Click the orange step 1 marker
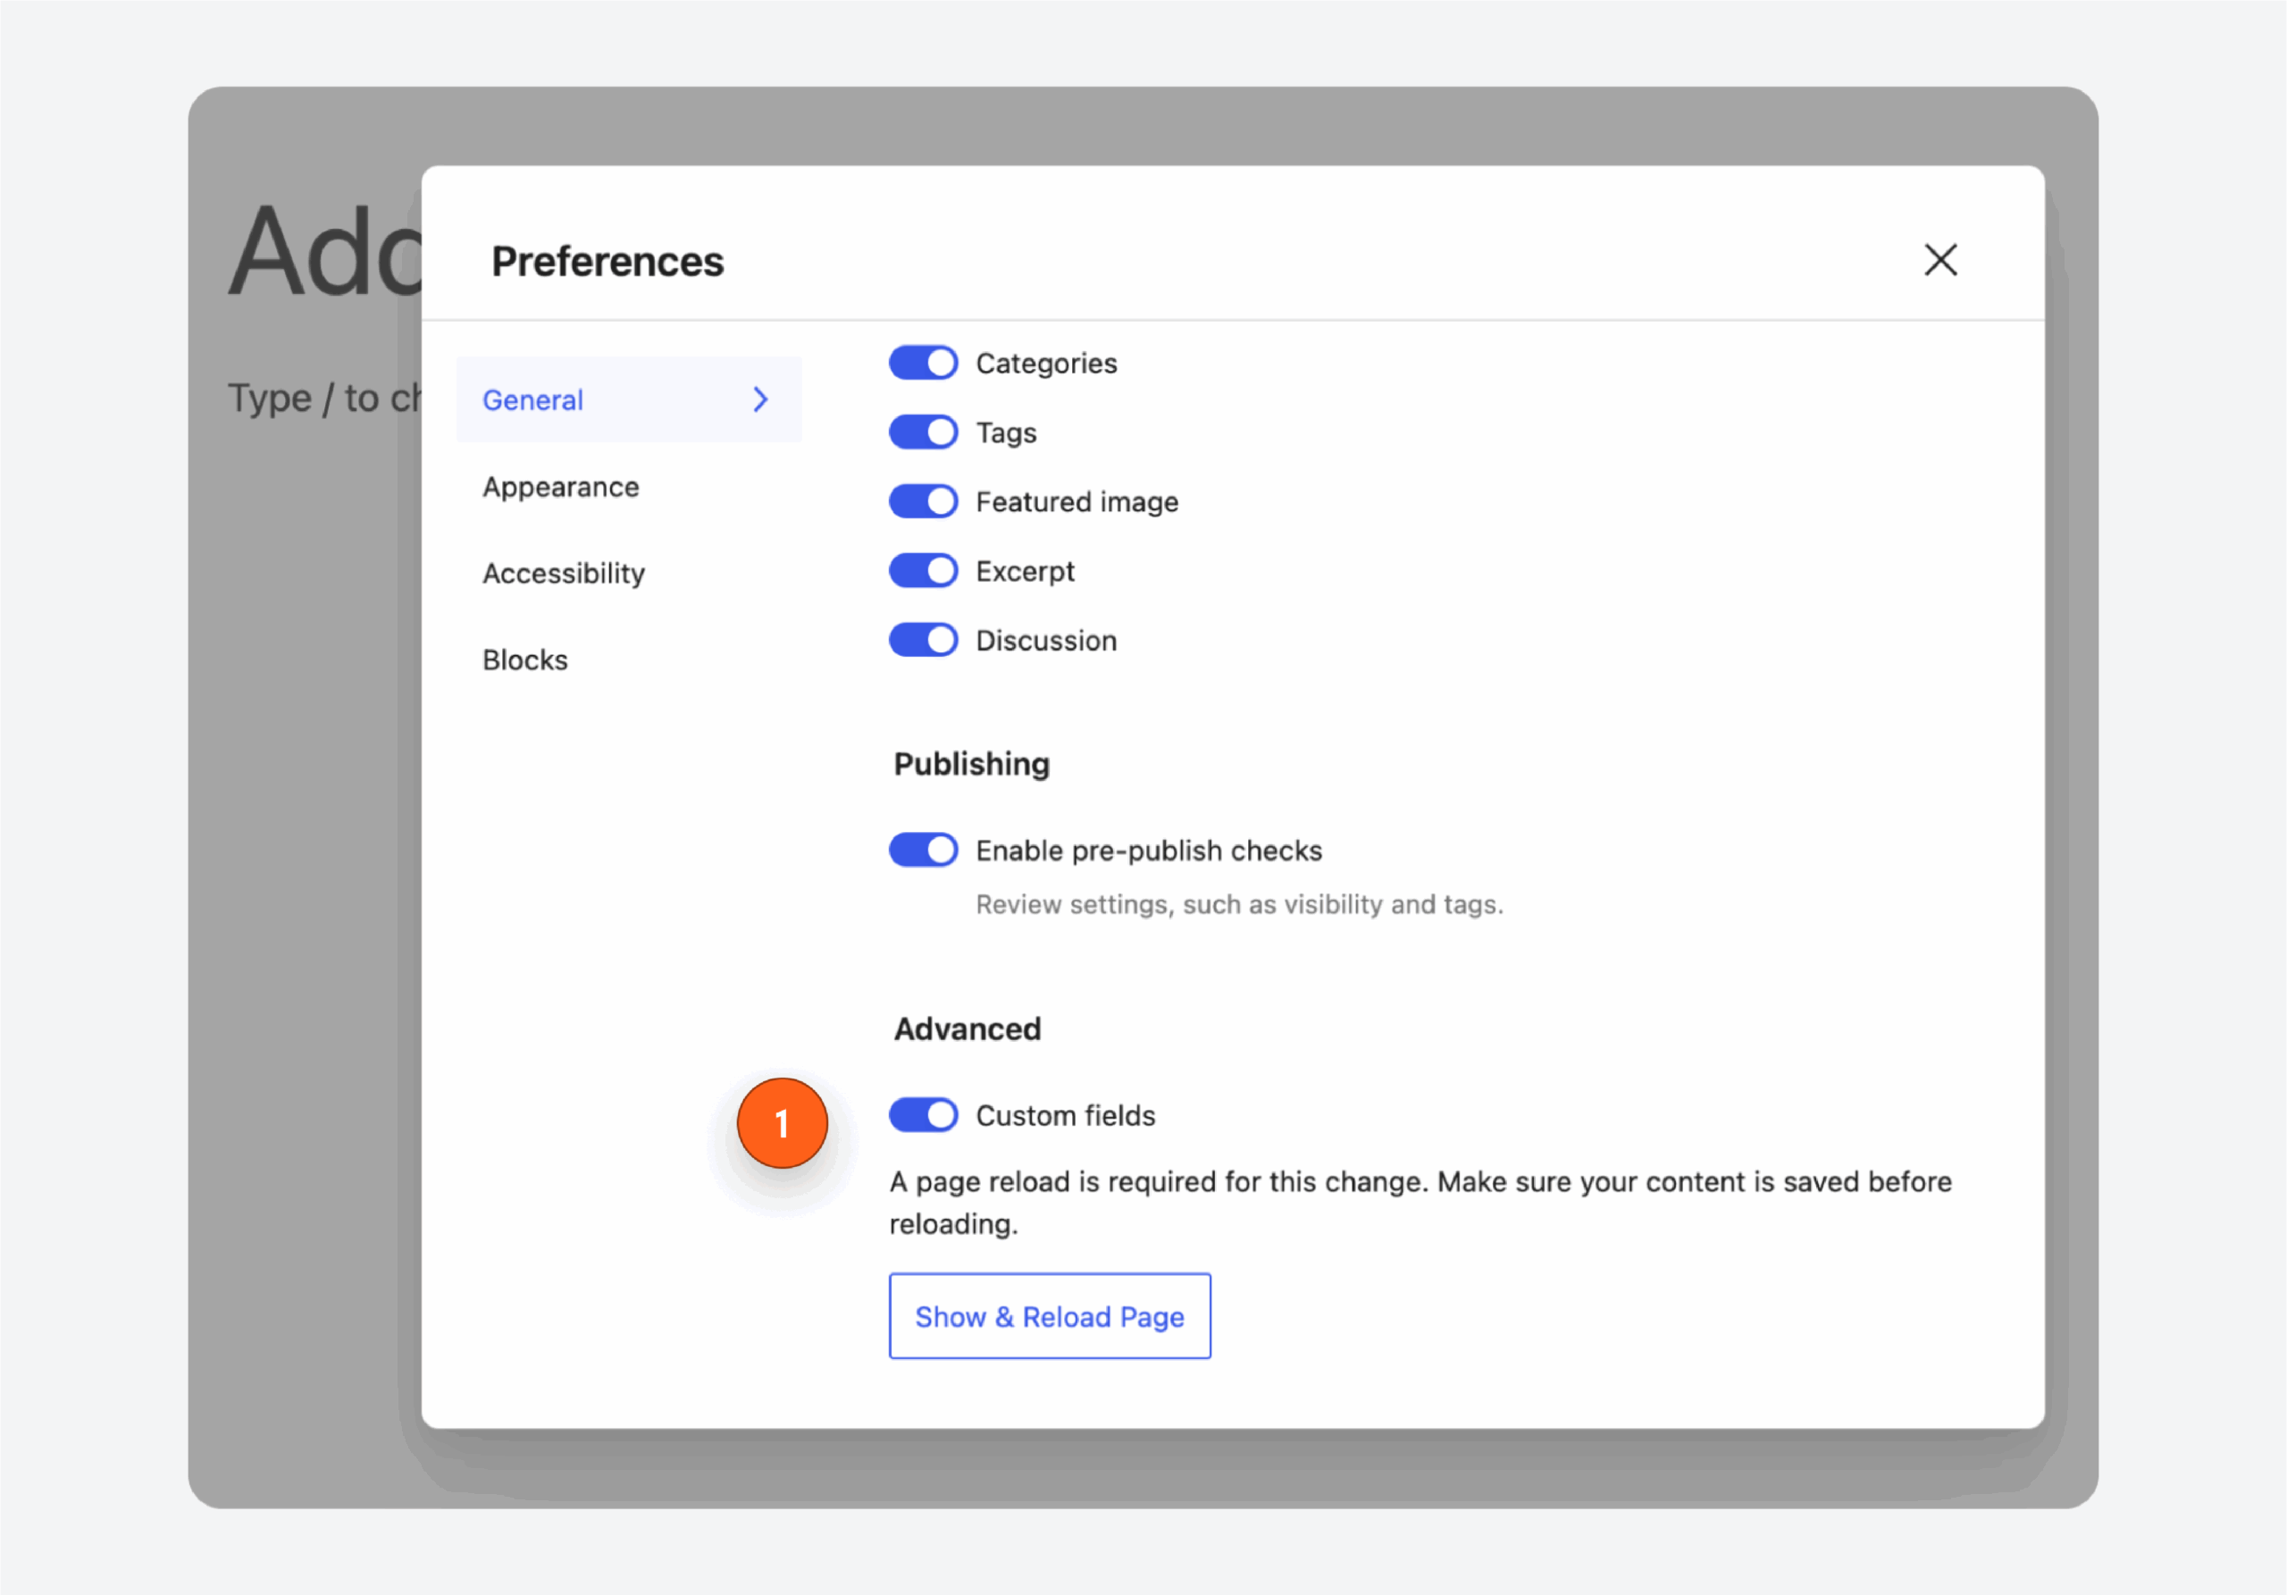Viewport: 2287px width, 1595px height. [783, 1124]
